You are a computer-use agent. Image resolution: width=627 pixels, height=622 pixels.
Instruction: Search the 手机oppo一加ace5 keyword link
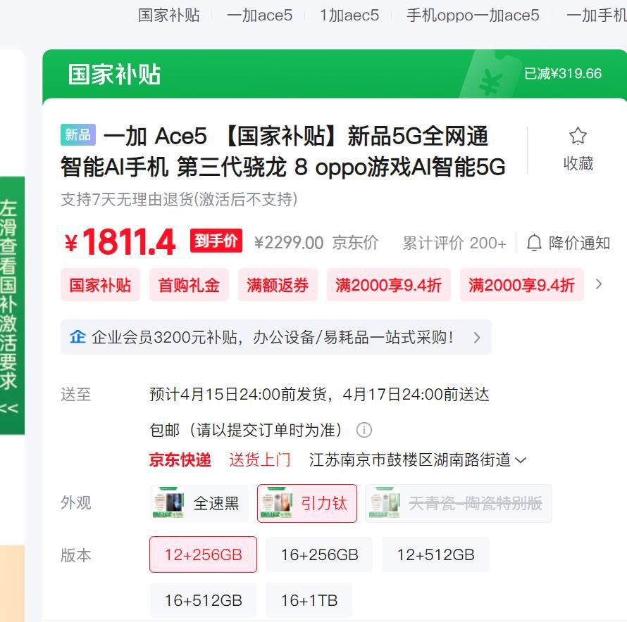(473, 15)
